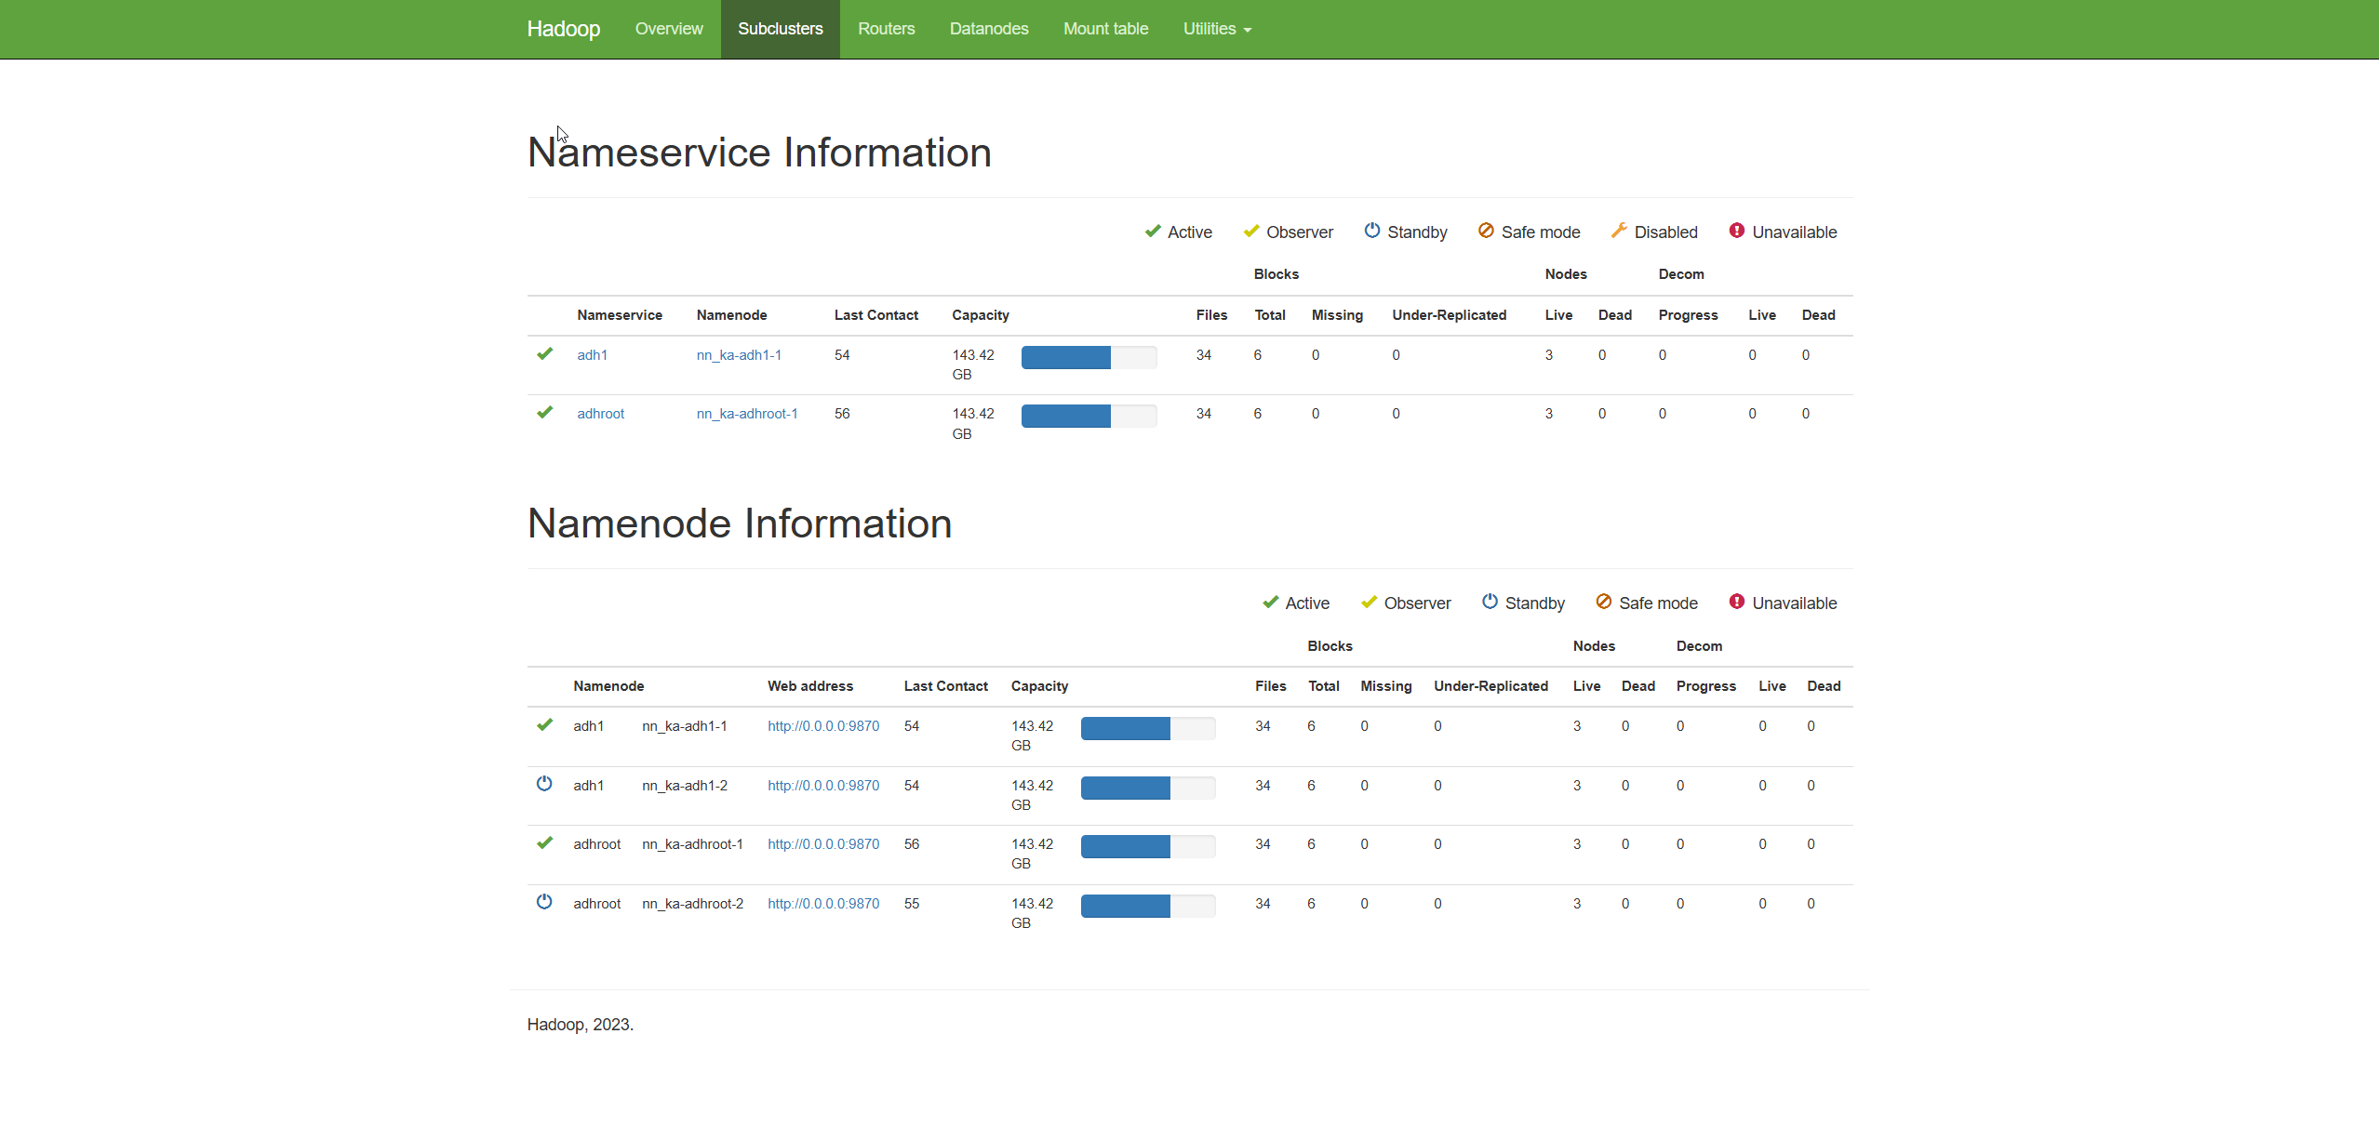The width and height of the screenshot is (2379, 1140).
Task: Click the capacity progress bar for adh1
Action: coord(1089,356)
